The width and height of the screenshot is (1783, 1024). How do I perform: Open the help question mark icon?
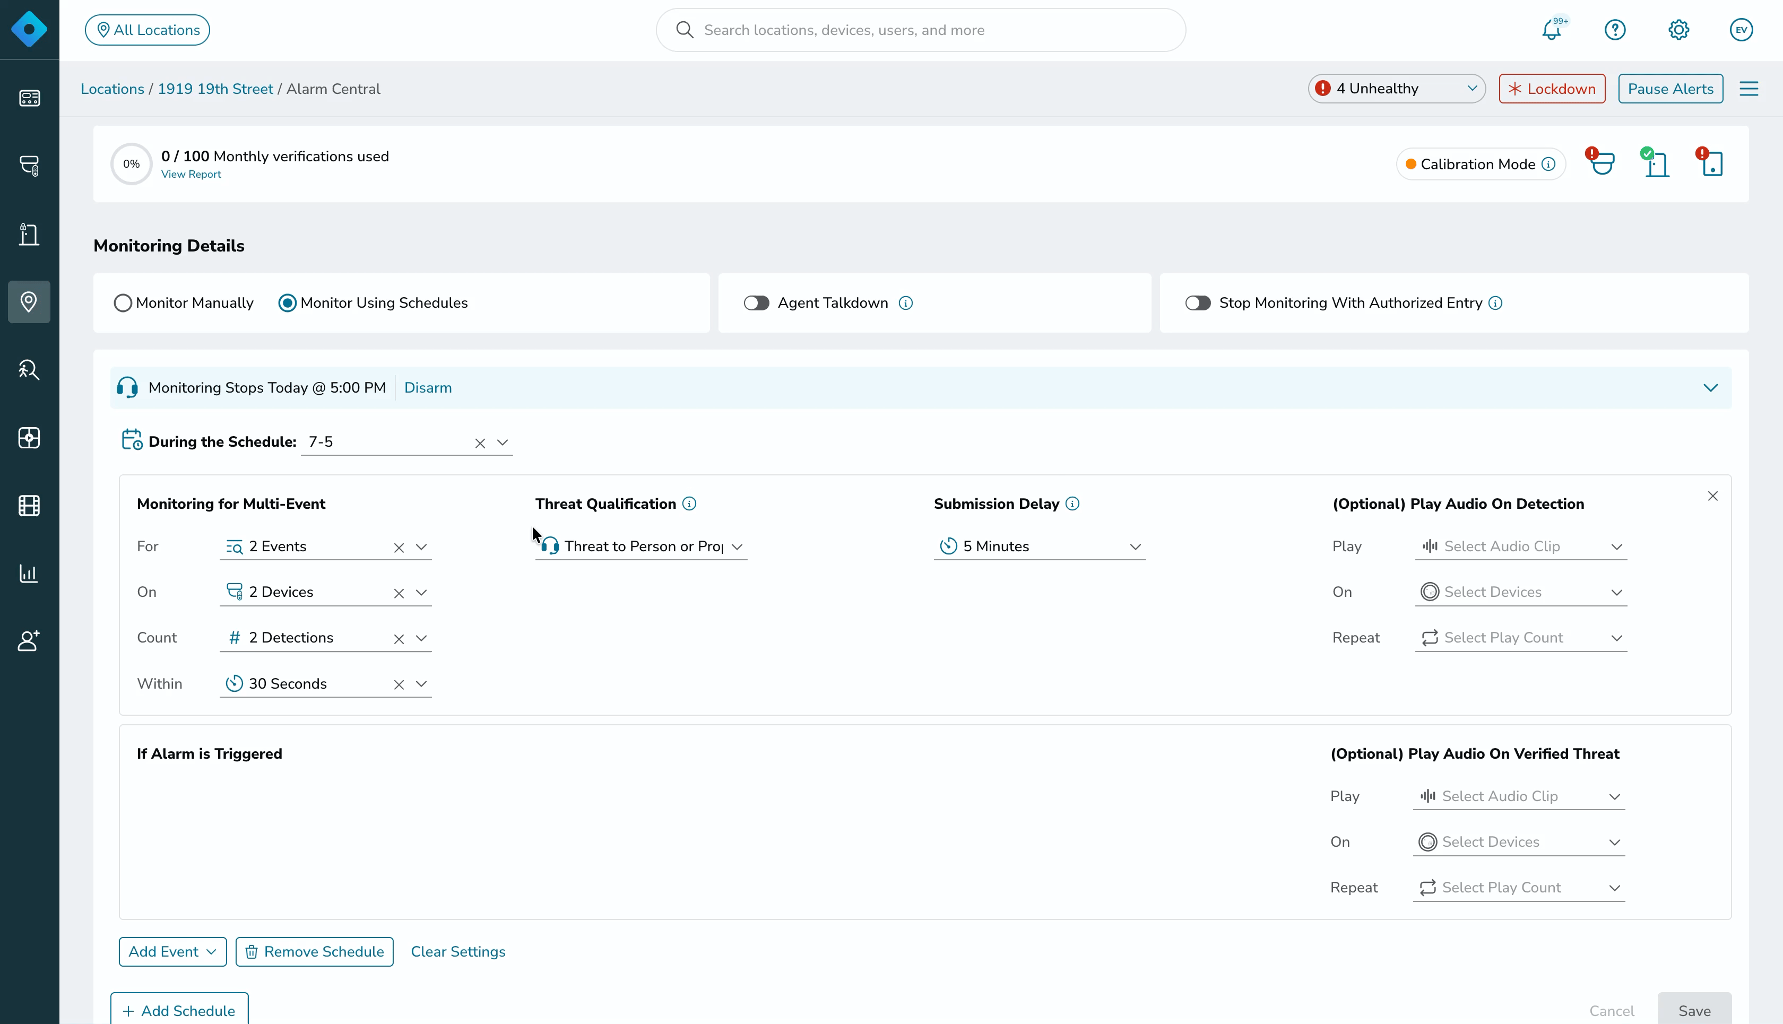click(x=1615, y=30)
